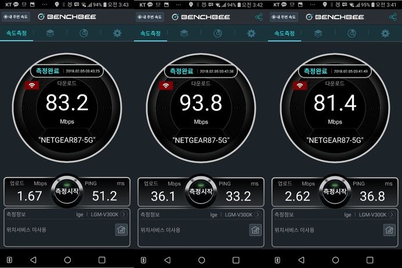Tap Android back button on the 오전 3:43 screen

tap(33, 260)
